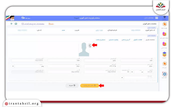Go to the home page via house icon
The width and height of the screenshot is (175, 107).
[x=16, y=24]
